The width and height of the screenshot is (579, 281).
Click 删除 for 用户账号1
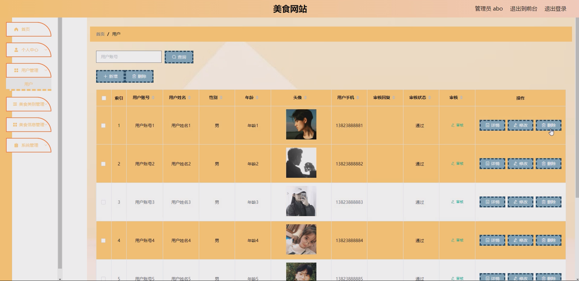pyautogui.click(x=548, y=125)
